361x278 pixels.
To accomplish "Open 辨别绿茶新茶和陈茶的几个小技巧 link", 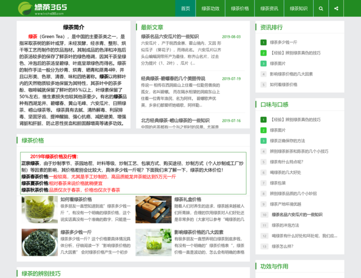I will [299, 151].
